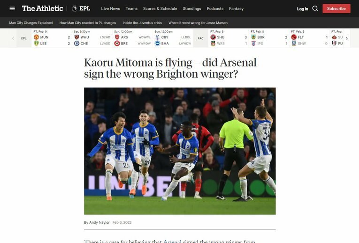359x243 pixels.
Task: Click the Crystal Palace crest in scores
Action: (x=157, y=37)
